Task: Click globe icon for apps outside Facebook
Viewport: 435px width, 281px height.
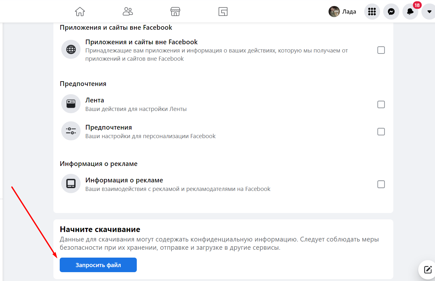Action: click(x=71, y=49)
